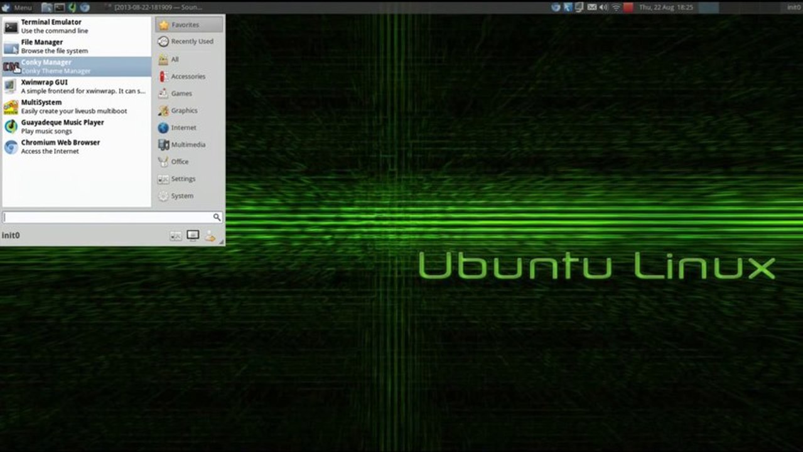Click the magnifier search icon

point(217,217)
